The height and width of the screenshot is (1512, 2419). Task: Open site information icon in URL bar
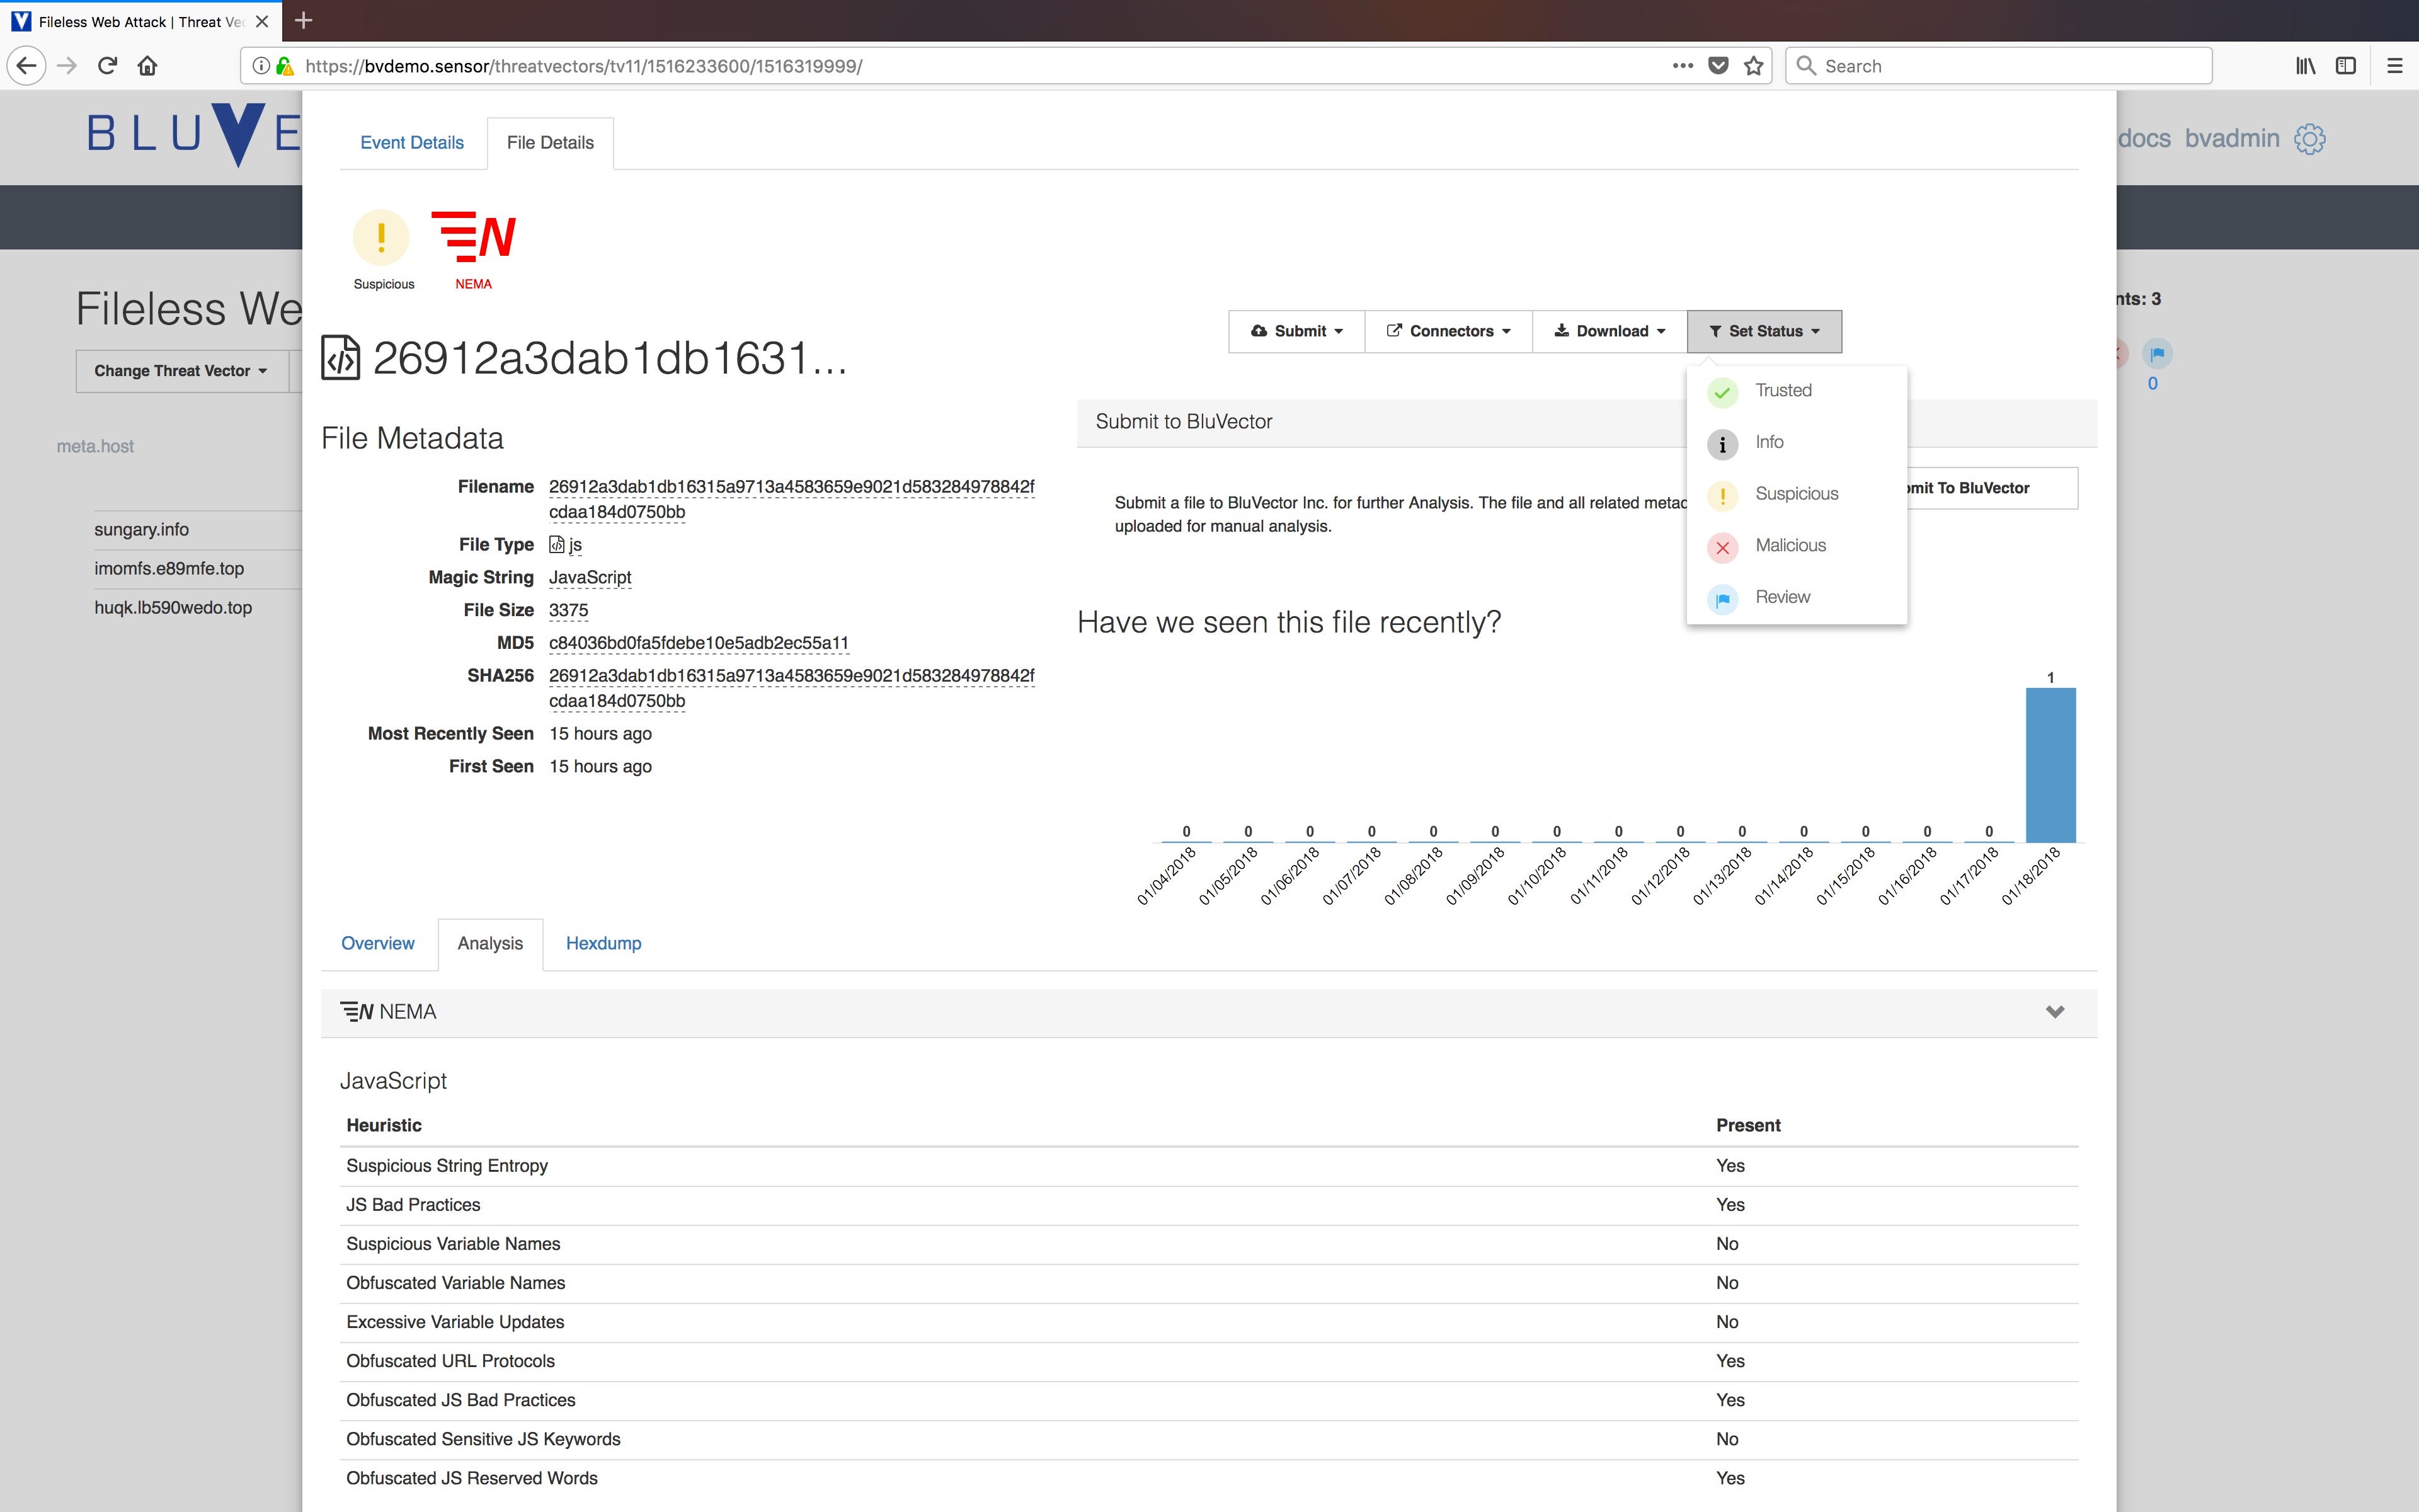pos(261,66)
